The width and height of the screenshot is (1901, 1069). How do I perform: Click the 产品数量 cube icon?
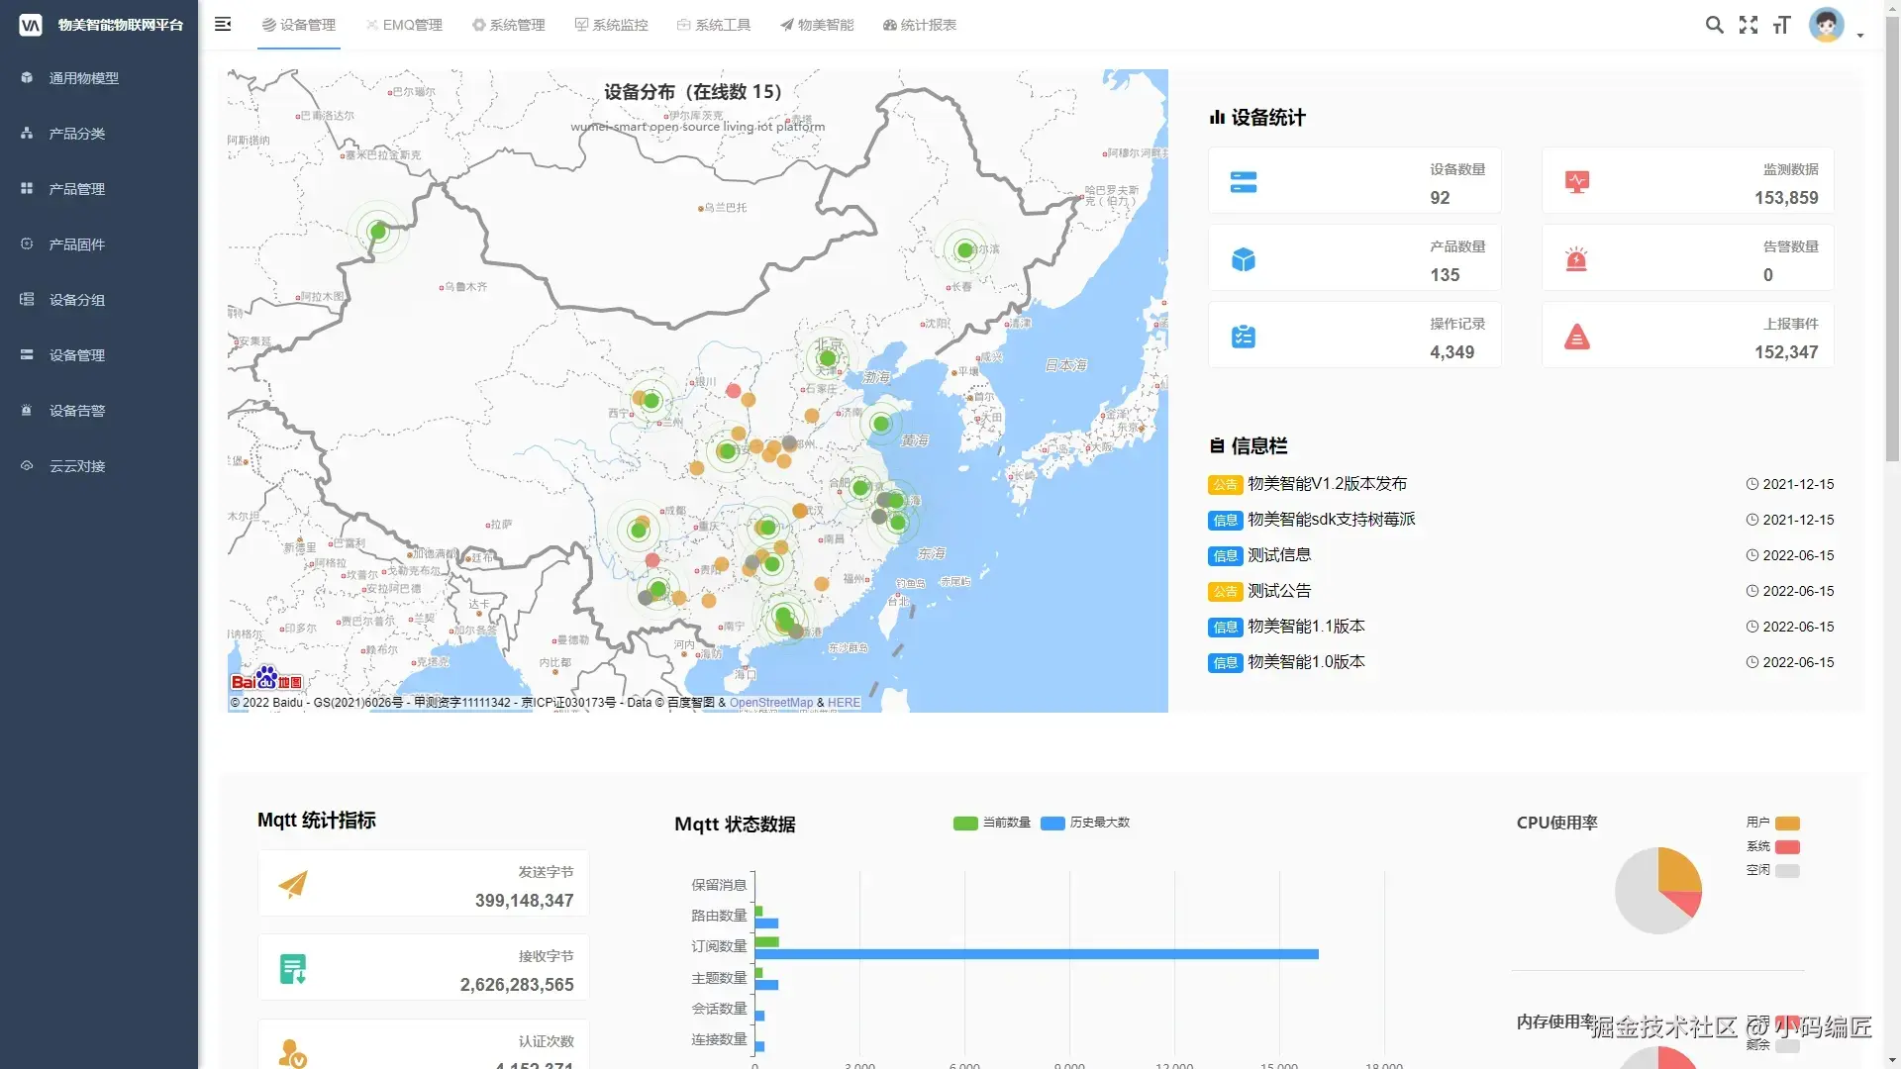click(1244, 259)
